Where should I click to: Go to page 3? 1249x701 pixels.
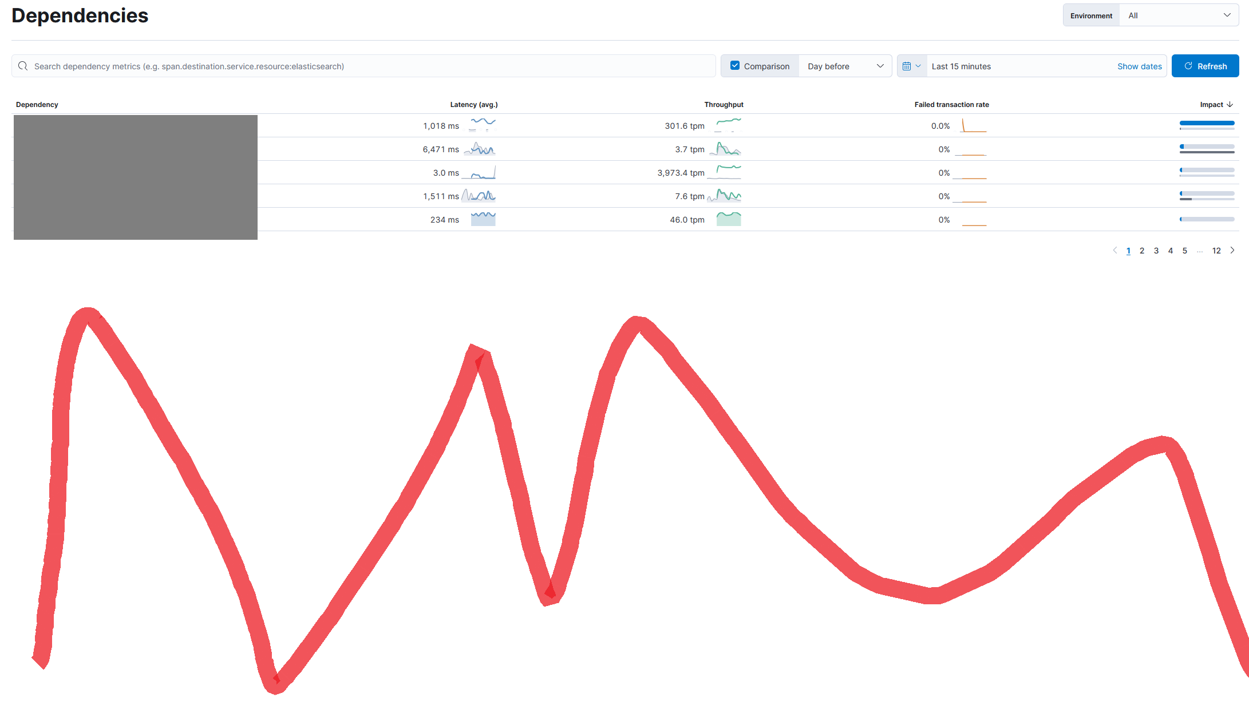(x=1156, y=251)
